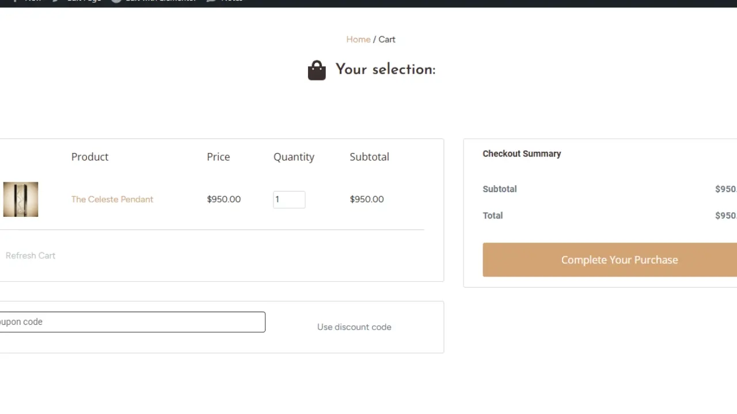The image size is (737, 414).
Task: Go to Home via the breadcrumb link
Action: [358, 40]
